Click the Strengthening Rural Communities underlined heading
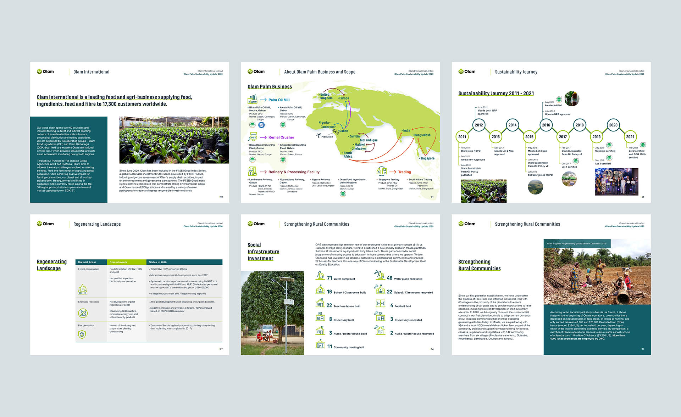The image size is (681, 417). coord(479,265)
